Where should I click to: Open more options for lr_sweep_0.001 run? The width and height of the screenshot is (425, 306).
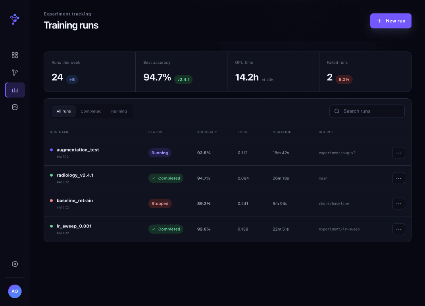coord(399,229)
